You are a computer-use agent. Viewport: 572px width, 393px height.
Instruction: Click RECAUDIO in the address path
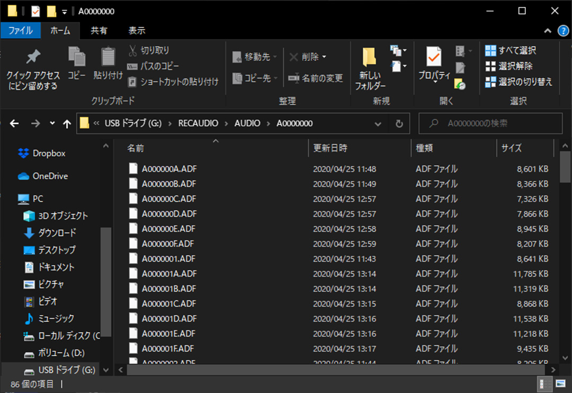[x=198, y=123]
